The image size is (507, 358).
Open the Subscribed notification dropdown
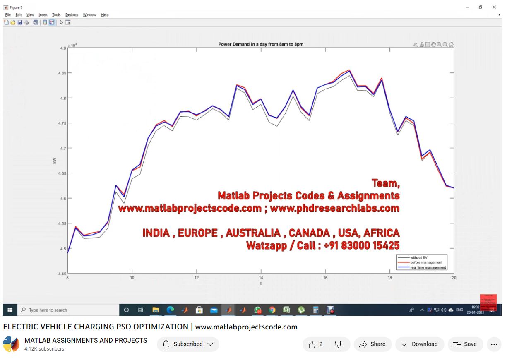tap(188, 344)
